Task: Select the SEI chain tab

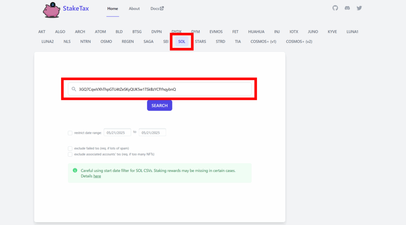Action: pos(166,41)
